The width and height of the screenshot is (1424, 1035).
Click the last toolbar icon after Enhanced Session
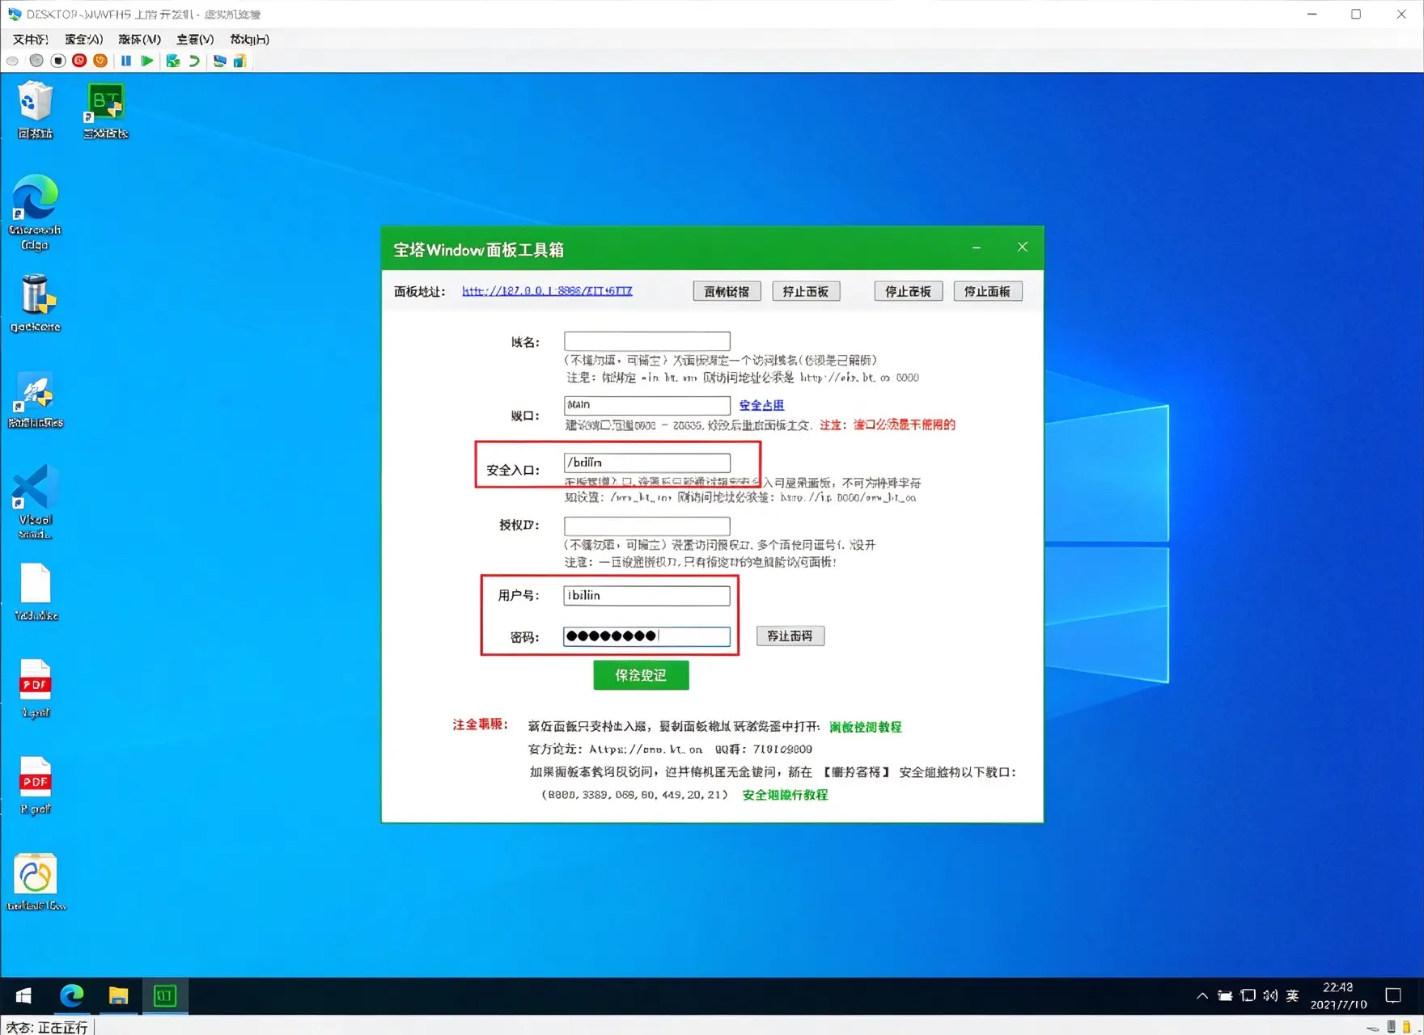pyautogui.click(x=239, y=61)
